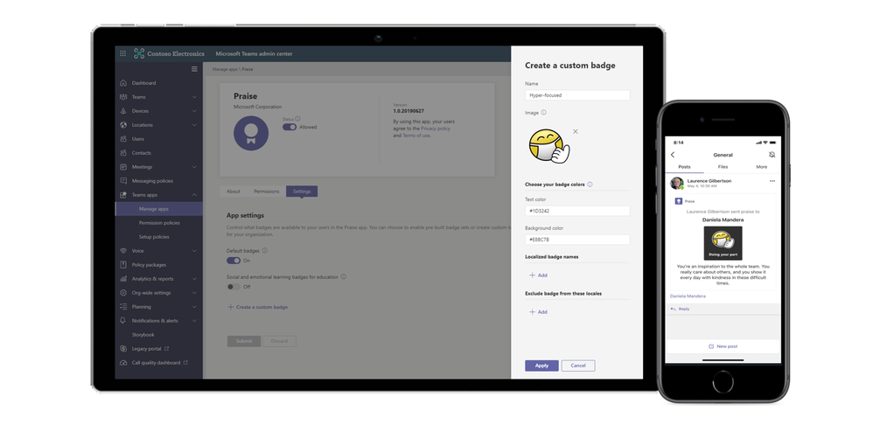Add an excluded locale for badge

click(538, 312)
